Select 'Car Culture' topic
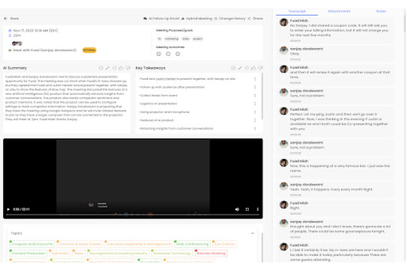Image resolution: width=407 pixels, height=271 pixels. click(224, 244)
